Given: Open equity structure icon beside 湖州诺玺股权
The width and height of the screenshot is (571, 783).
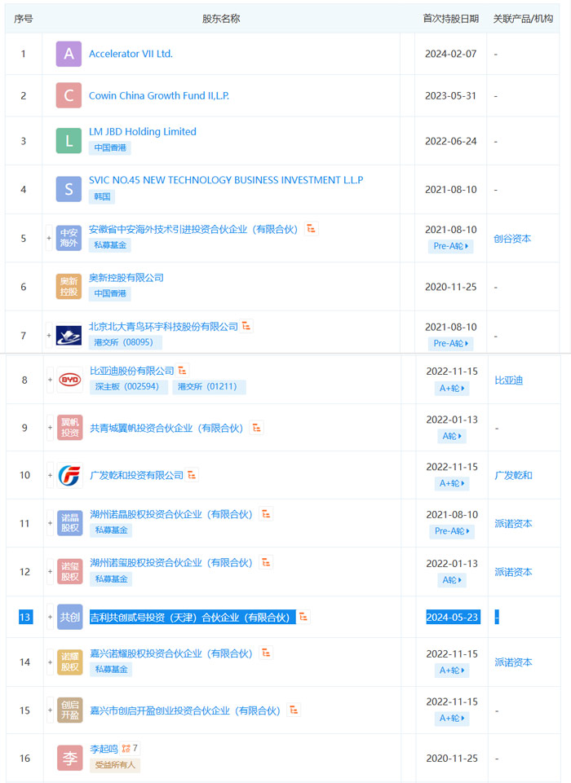Looking at the screenshot, I should point(266,562).
